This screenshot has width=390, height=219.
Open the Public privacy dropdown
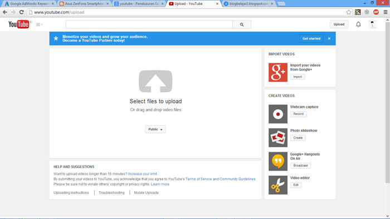click(155, 129)
